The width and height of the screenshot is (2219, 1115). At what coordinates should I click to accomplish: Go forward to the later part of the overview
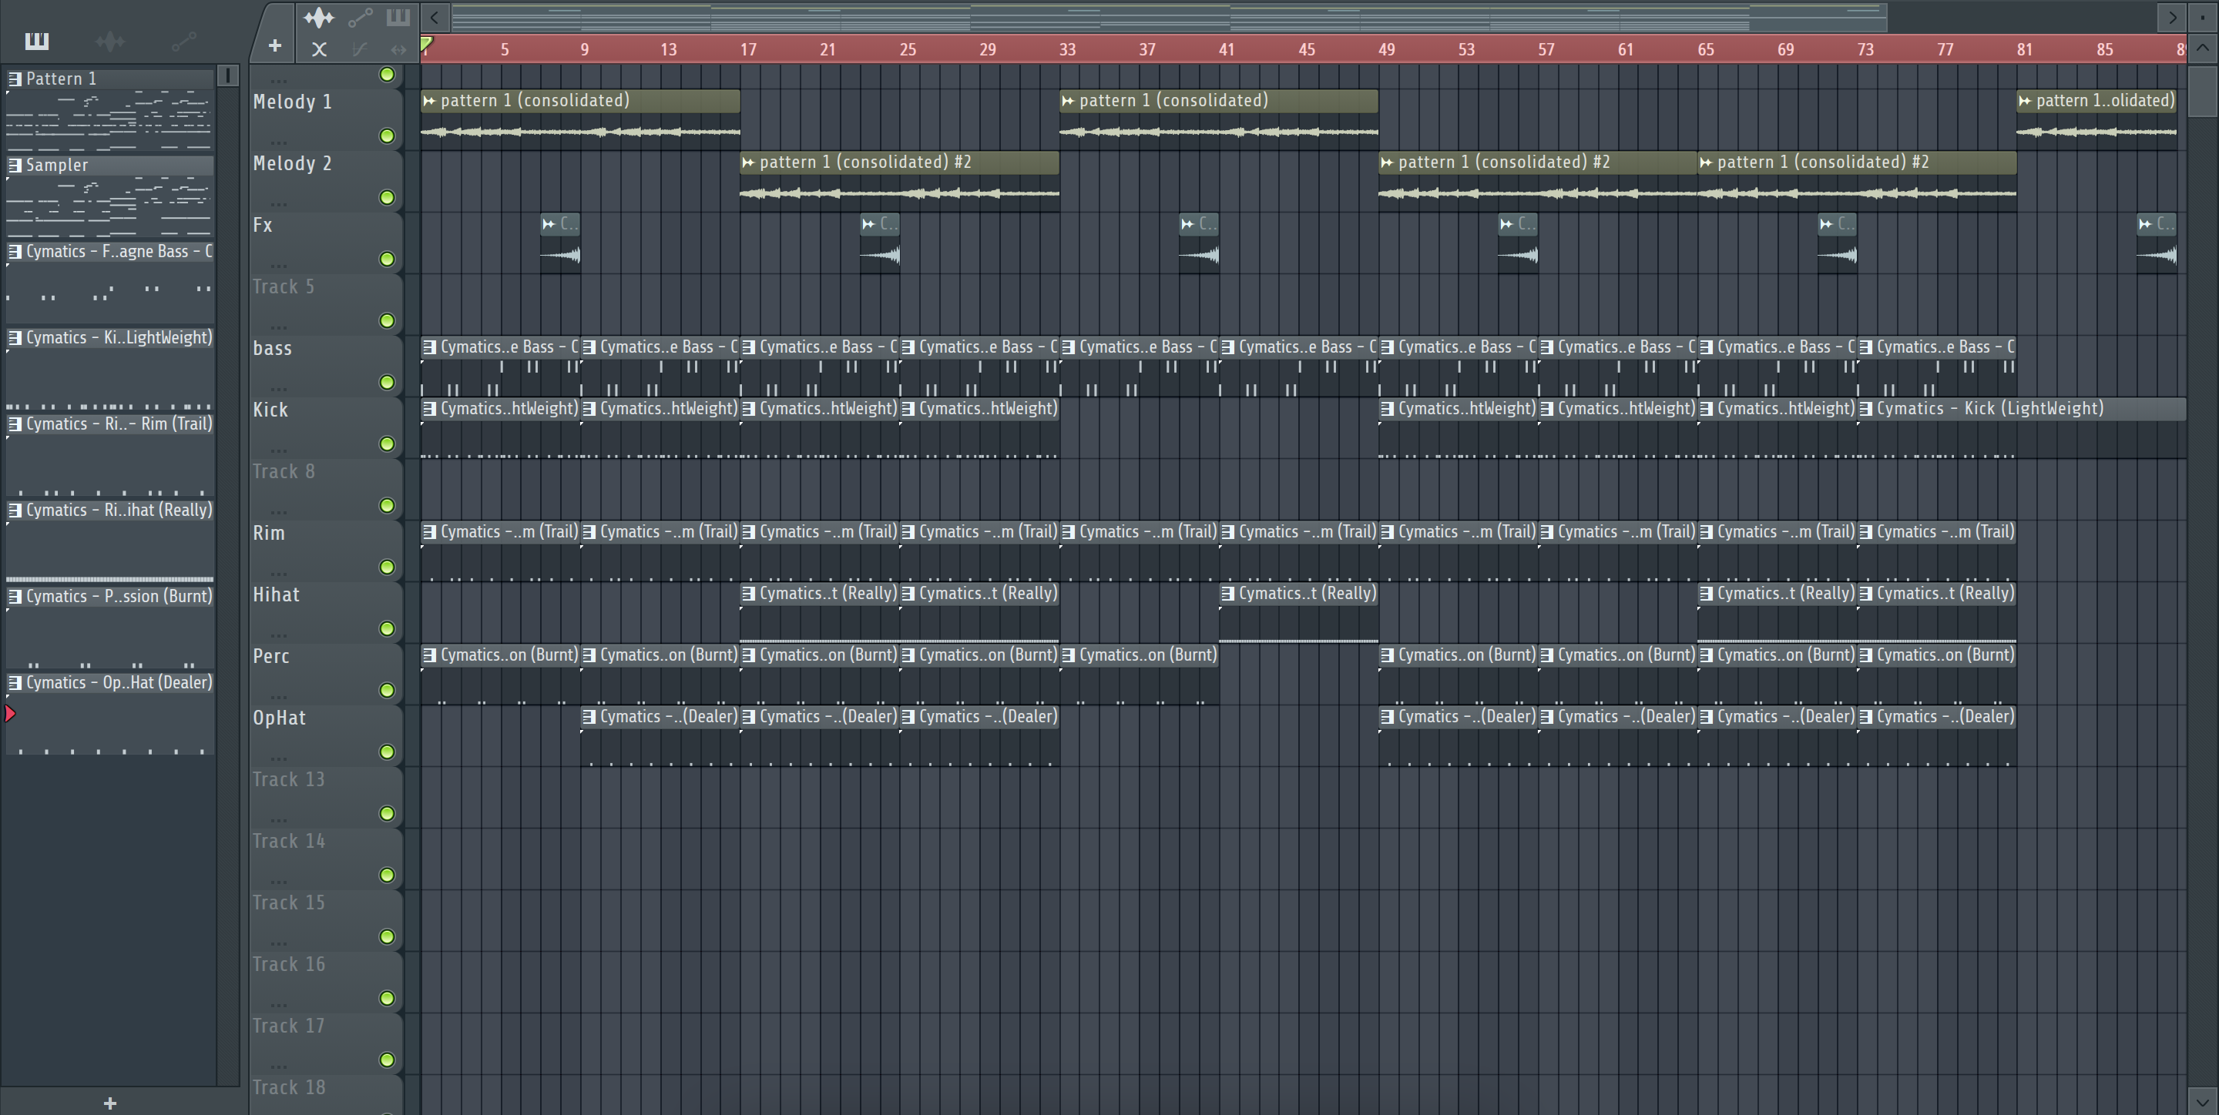point(2172,17)
